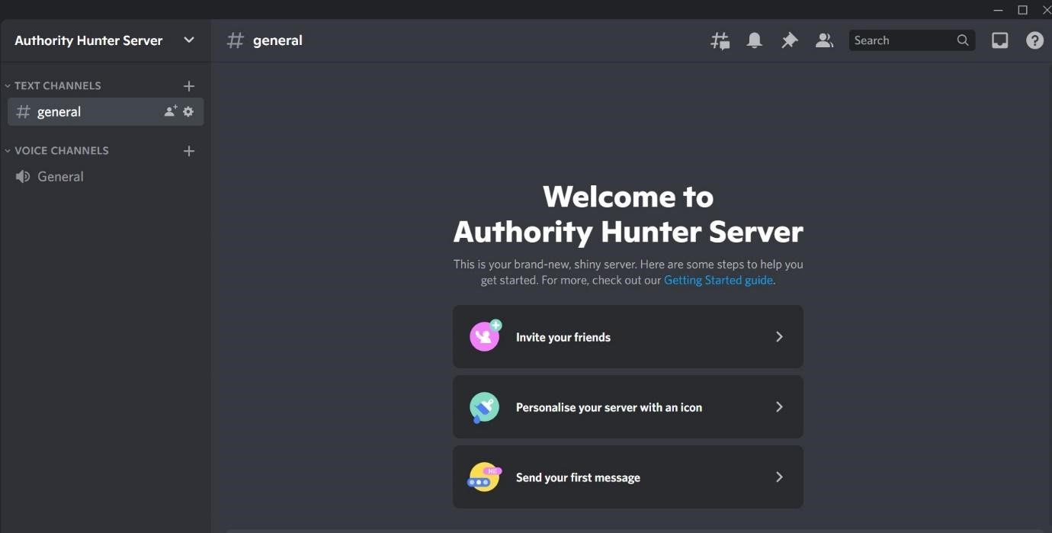Click the green paintbrush personalise icon
Image resolution: width=1052 pixels, height=533 pixels.
[484, 407]
